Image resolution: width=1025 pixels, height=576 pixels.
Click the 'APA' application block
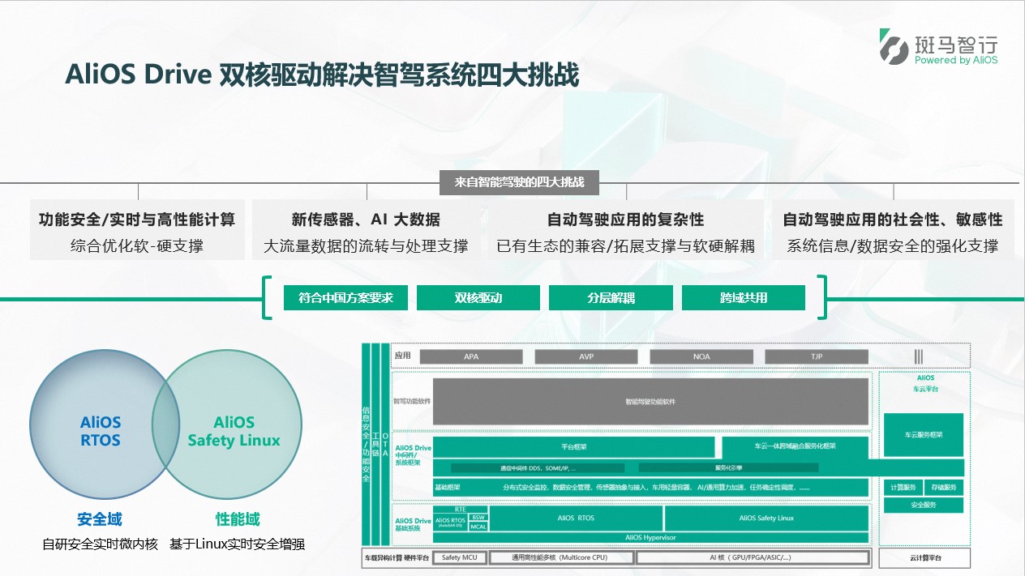click(x=471, y=356)
